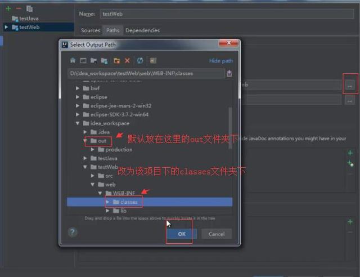Open the Dependencies tab
Viewport: 360px width, 277px height.
click(142, 30)
